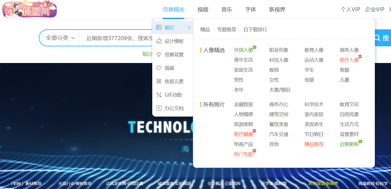Open 商务办公 photo category

pos(279,104)
